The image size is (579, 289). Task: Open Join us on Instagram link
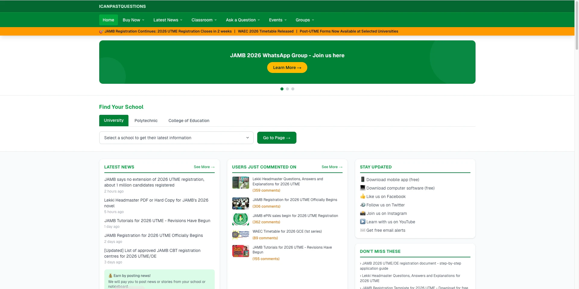387,213
